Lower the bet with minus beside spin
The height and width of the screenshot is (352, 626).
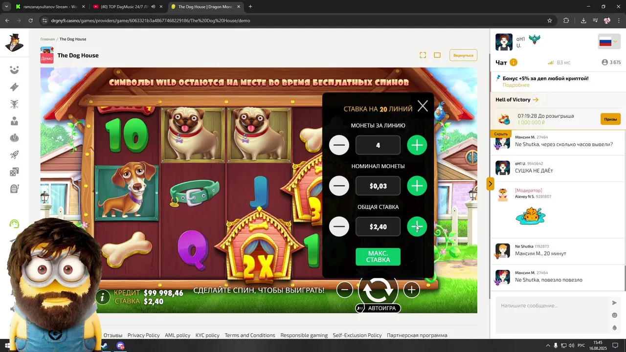(344, 290)
